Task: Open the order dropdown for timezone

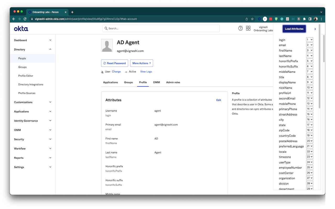Action: (x=310, y=157)
